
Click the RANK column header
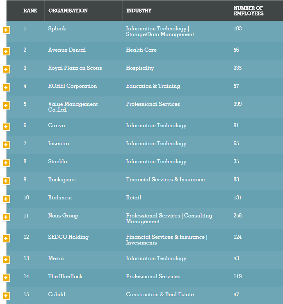pos(30,11)
